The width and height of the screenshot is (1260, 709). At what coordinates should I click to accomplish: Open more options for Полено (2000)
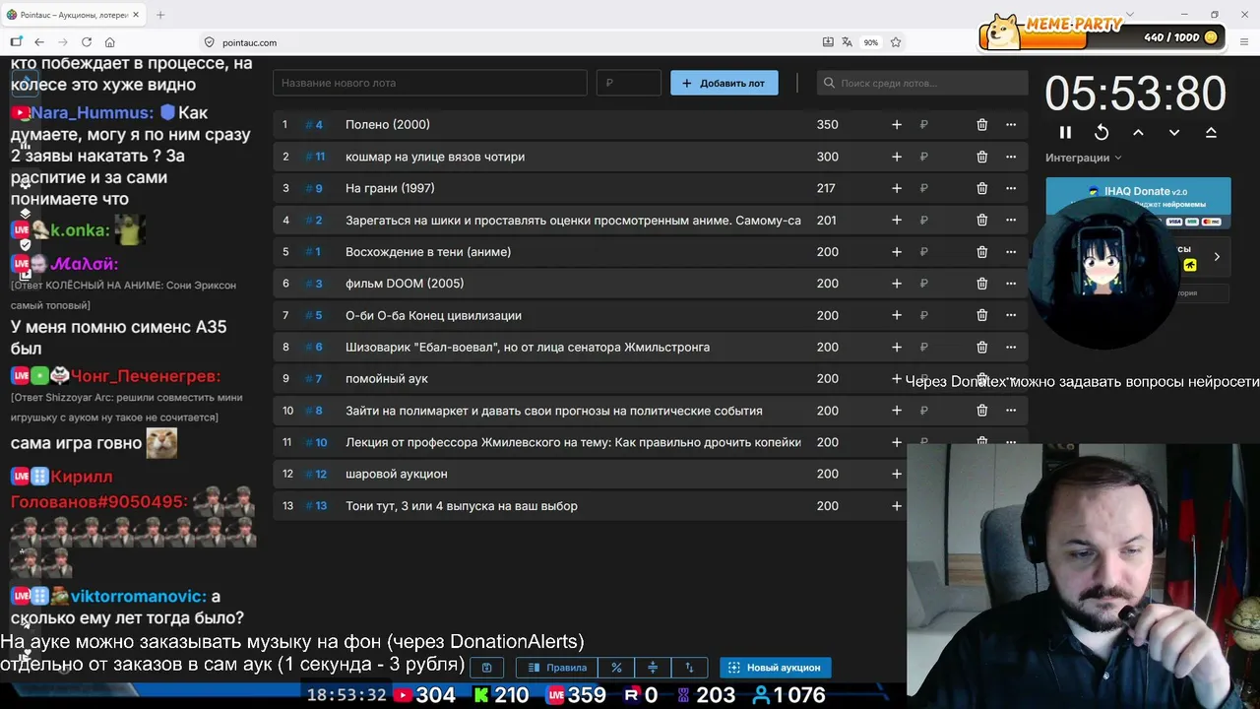[1011, 124]
